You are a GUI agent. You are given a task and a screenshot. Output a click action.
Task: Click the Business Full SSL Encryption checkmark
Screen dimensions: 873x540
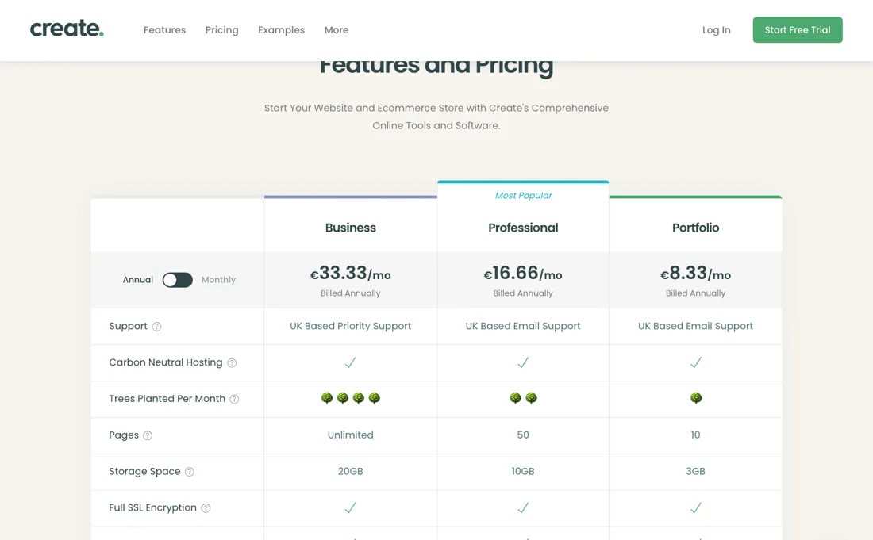pyautogui.click(x=350, y=507)
